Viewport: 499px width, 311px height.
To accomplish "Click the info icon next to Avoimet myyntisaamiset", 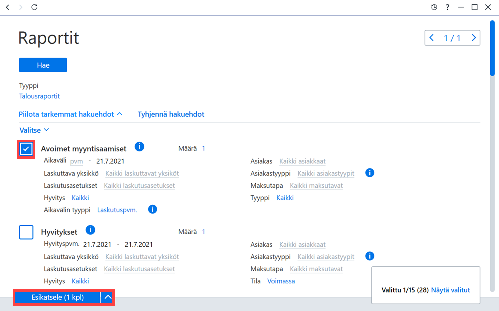I will pyautogui.click(x=139, y=147).
